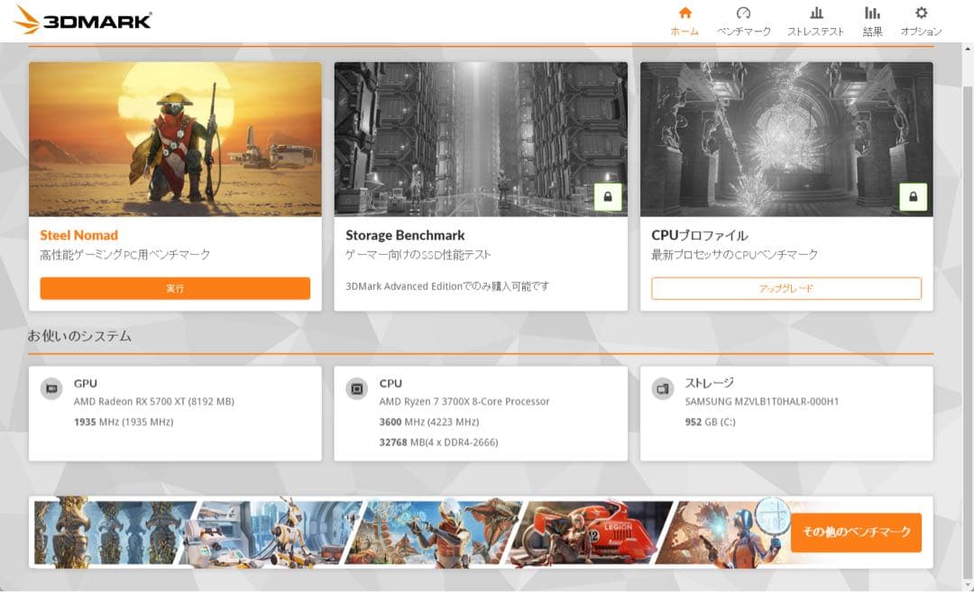974x592 pixels.
Task: Open その他のベンチマーク button
Action: tap(856, 532)
